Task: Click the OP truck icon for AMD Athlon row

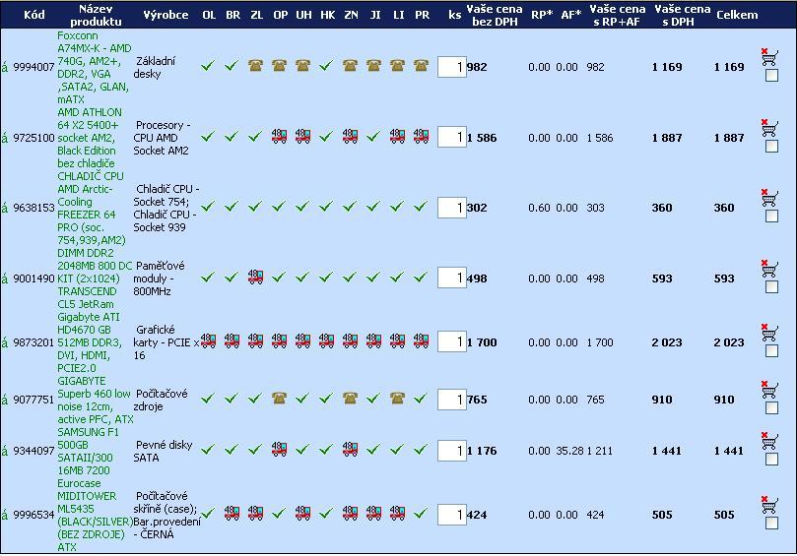Action: tap(280, 138)
